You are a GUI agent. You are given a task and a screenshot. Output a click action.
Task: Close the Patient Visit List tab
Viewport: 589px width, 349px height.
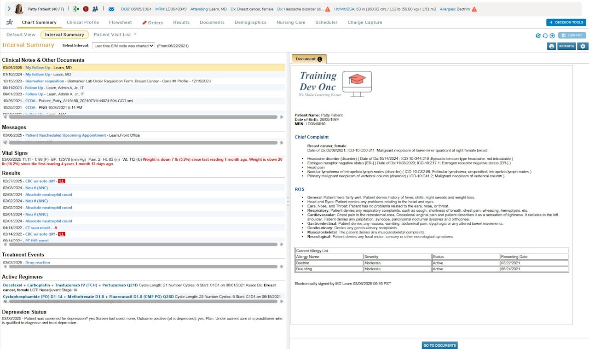tap(135, 34)
